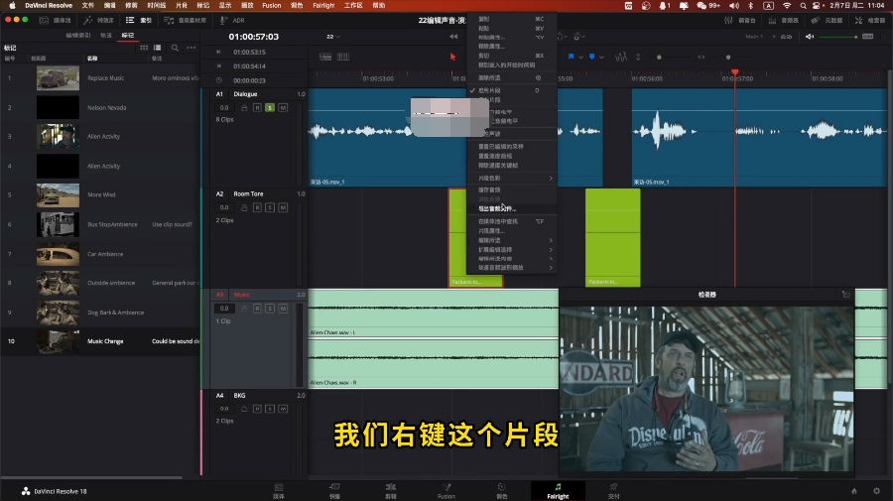Open the ADR panel
The height and width of the screenshot is (501, 893).
(232, 20)
